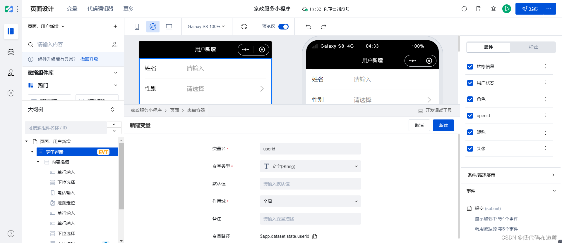
Task: Open 调用数据源 等6个事件 link
Action: (x=496, y=229)
